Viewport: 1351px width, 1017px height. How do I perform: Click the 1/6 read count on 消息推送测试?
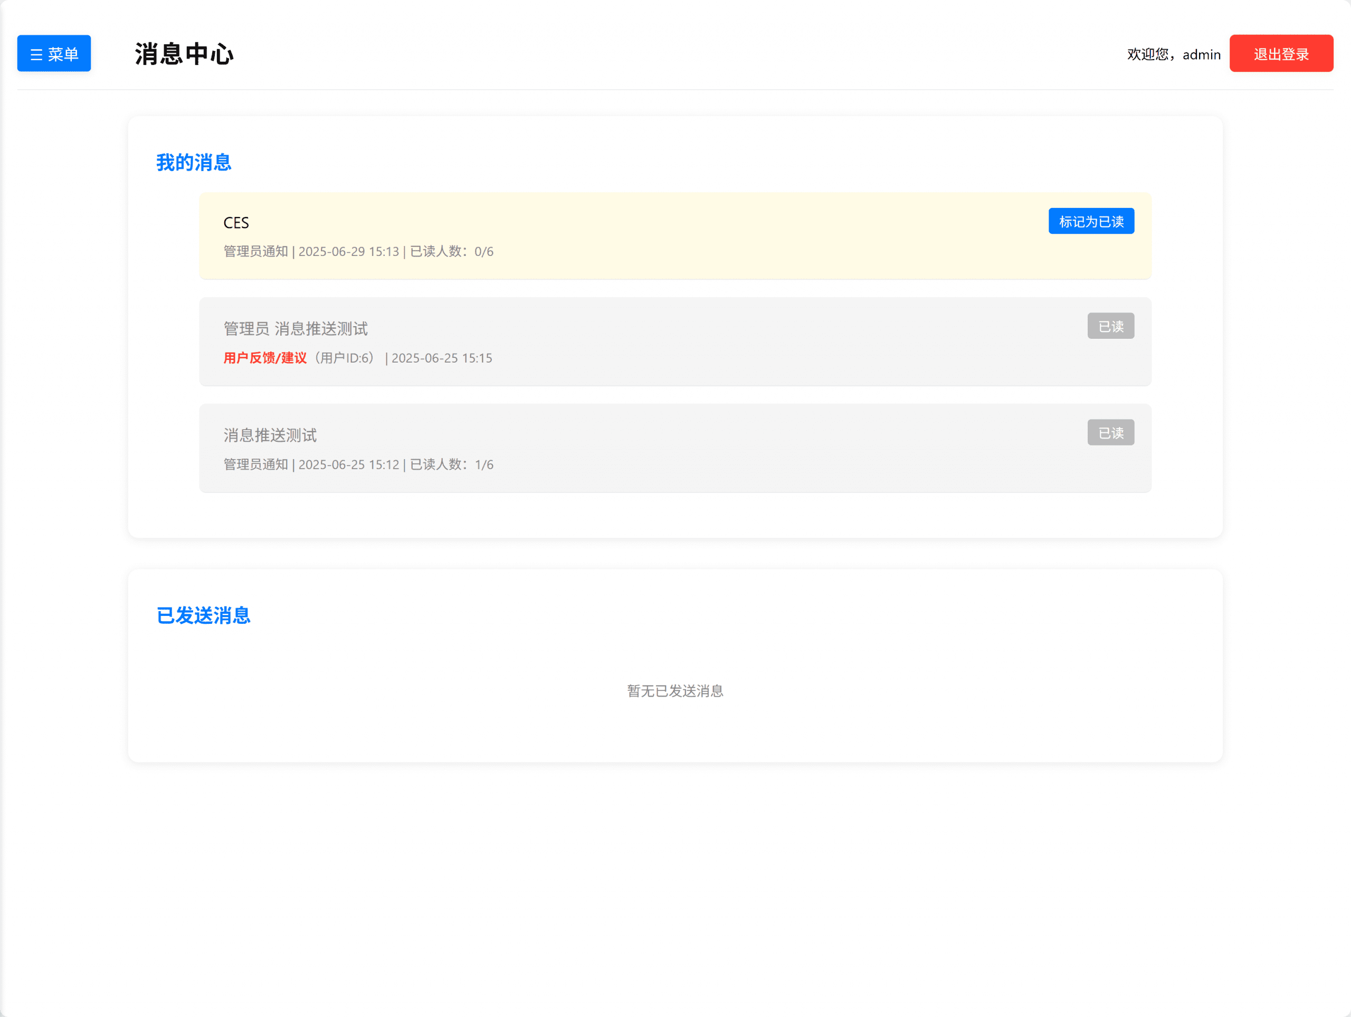click(x=484, y=464)
